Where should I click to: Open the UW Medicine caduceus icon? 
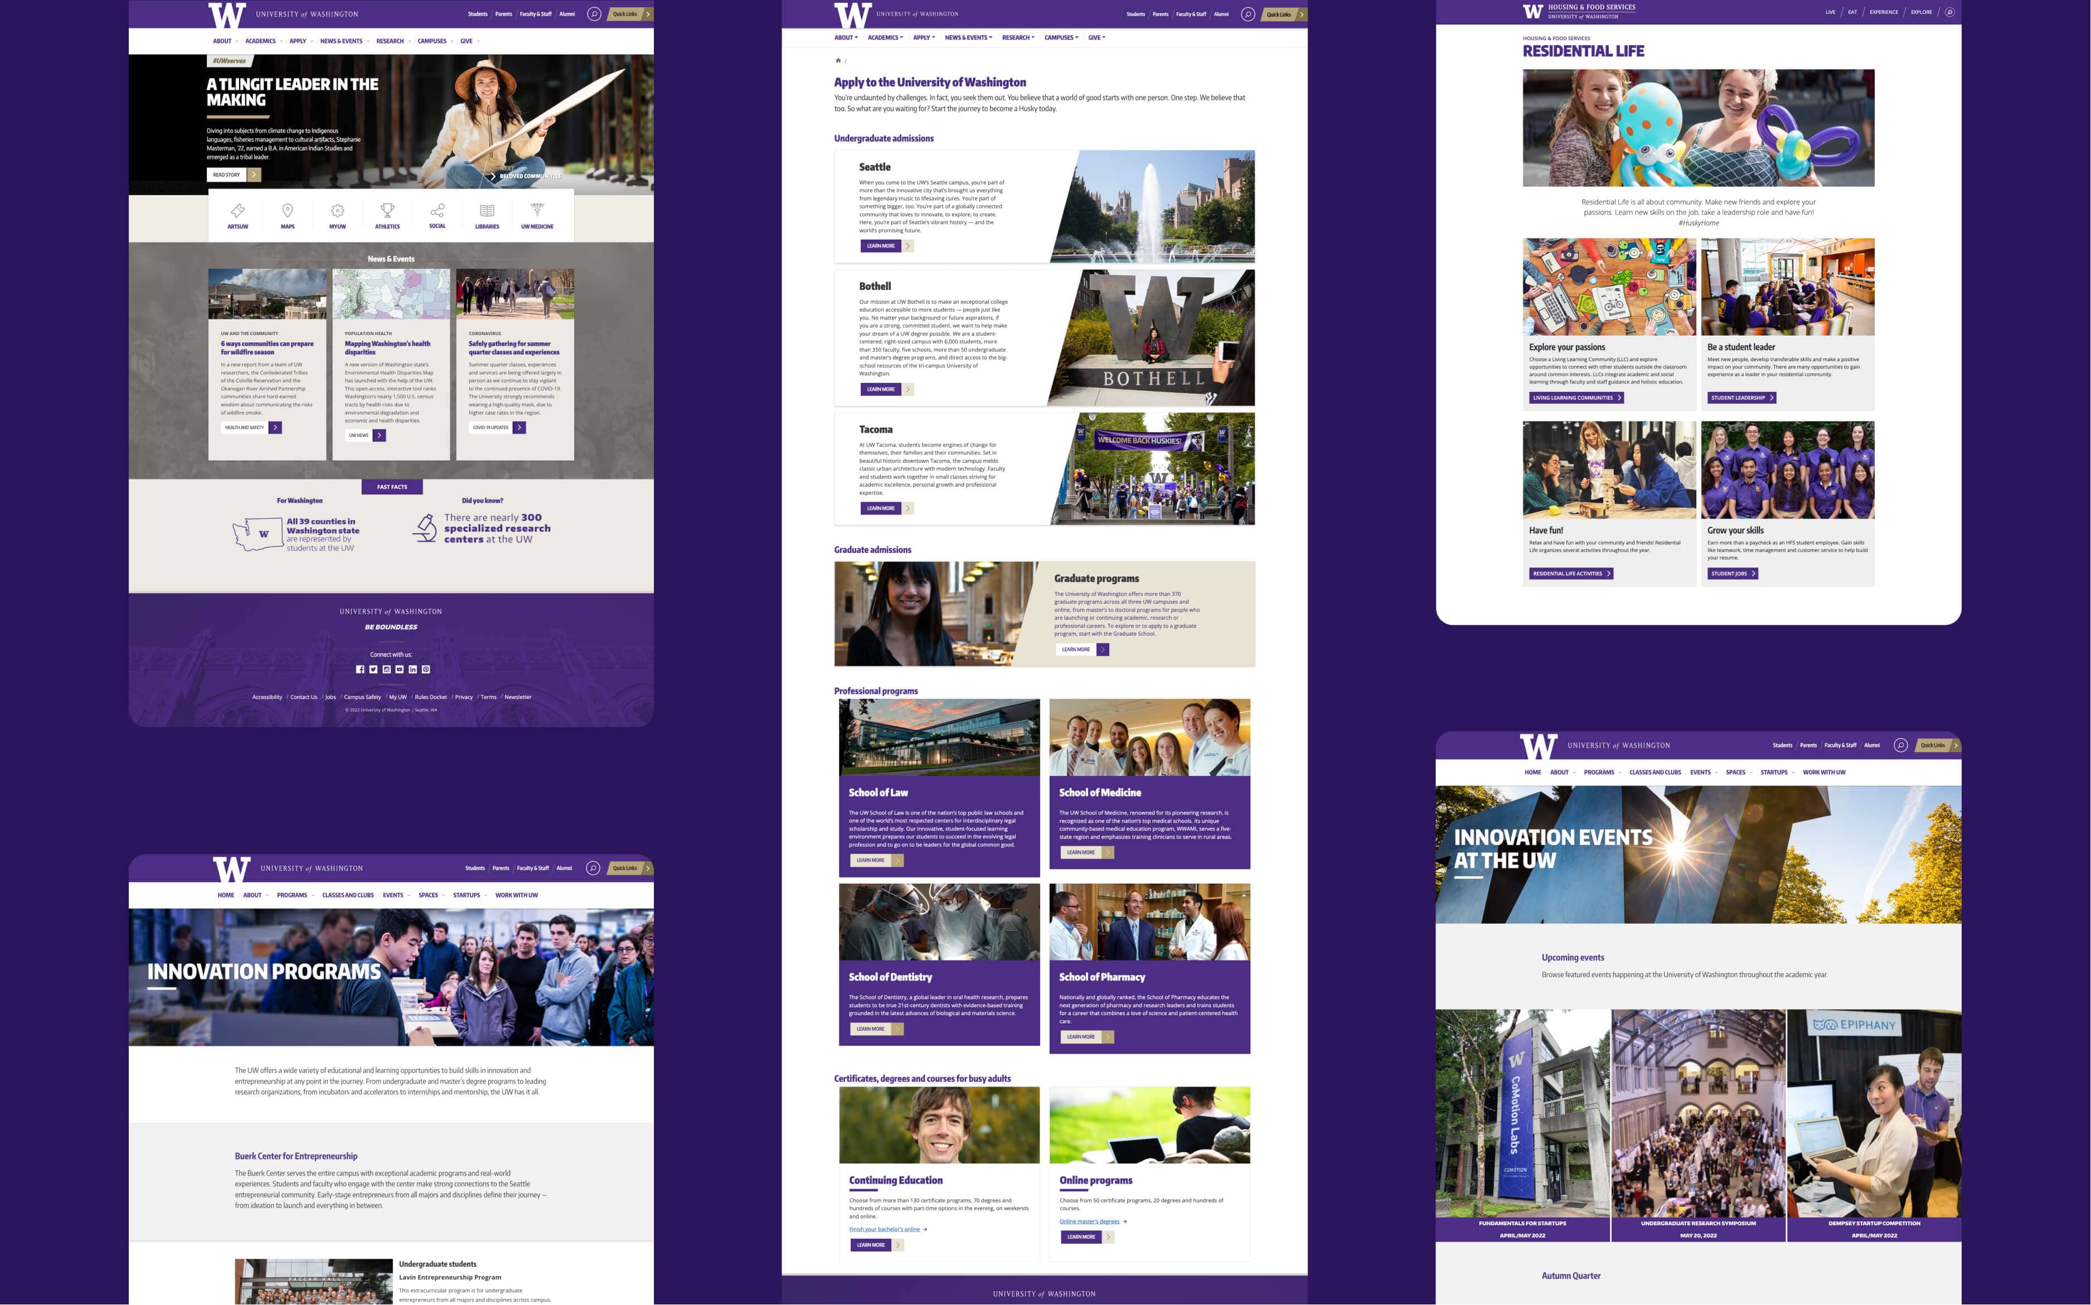[x=537, y=211]
